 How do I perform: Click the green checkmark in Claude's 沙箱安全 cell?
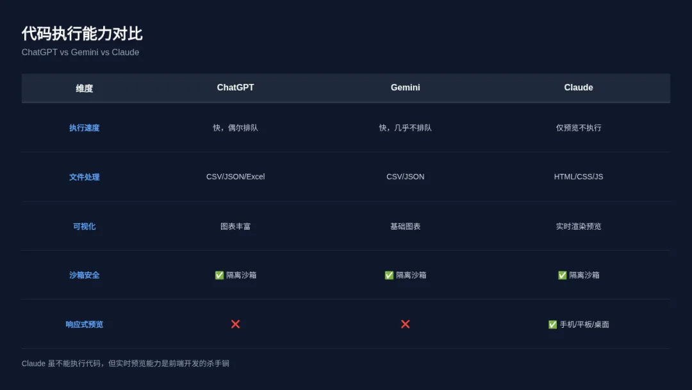tap(563, 275)
